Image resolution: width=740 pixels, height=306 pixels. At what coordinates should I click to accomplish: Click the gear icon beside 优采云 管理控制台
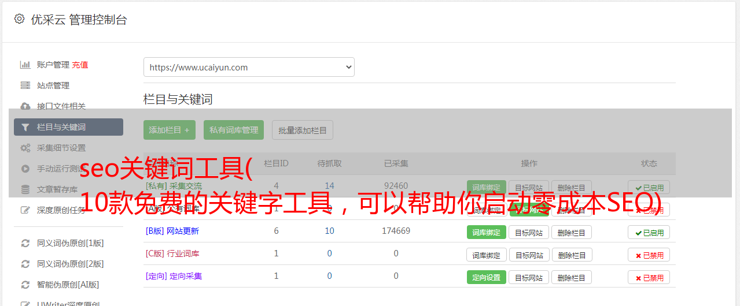(19, 19)
